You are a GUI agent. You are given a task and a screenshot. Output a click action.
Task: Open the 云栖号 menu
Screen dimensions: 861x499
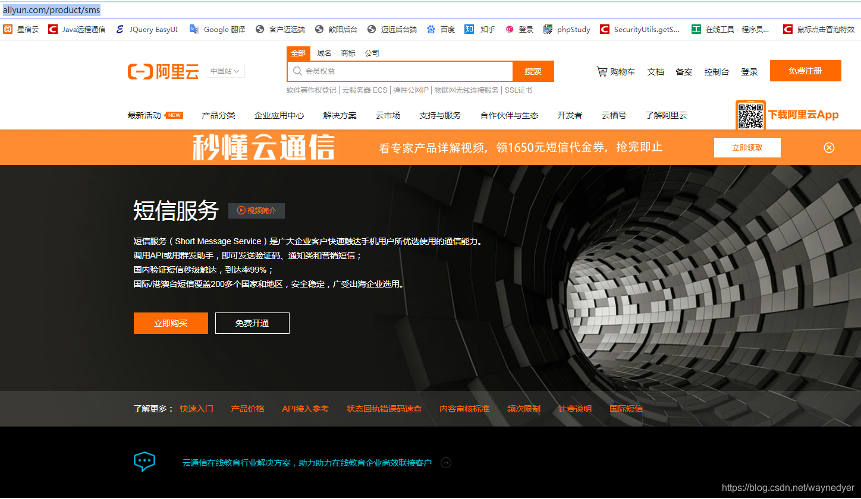coord(614,115)
